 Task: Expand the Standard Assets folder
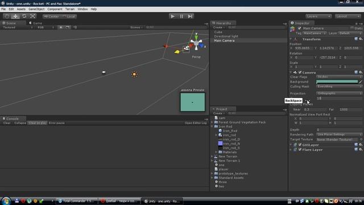coord(212,178)
